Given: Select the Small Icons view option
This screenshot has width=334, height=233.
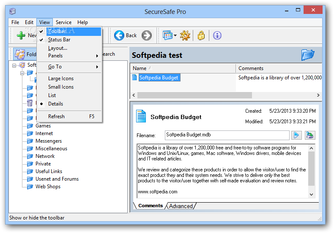Looking at the screenshot, I should pyautogui.click(x=69, y=87).
